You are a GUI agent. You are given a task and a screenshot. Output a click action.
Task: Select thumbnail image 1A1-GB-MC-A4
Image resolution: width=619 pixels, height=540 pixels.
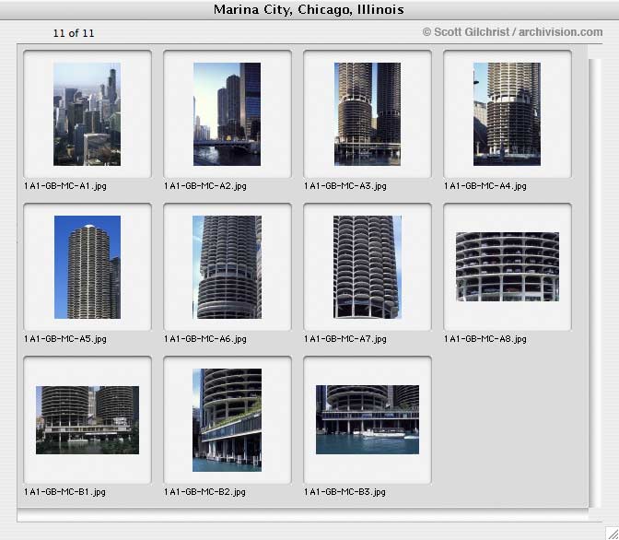tap(507, 114)
